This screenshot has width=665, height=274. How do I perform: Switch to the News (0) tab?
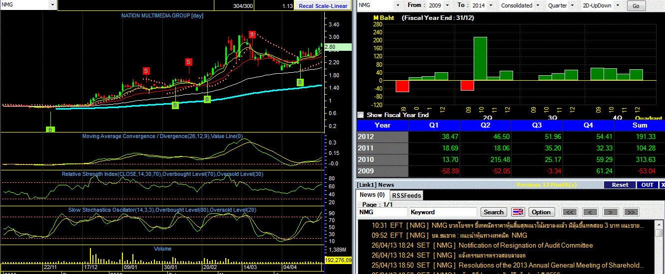point(372,195)
